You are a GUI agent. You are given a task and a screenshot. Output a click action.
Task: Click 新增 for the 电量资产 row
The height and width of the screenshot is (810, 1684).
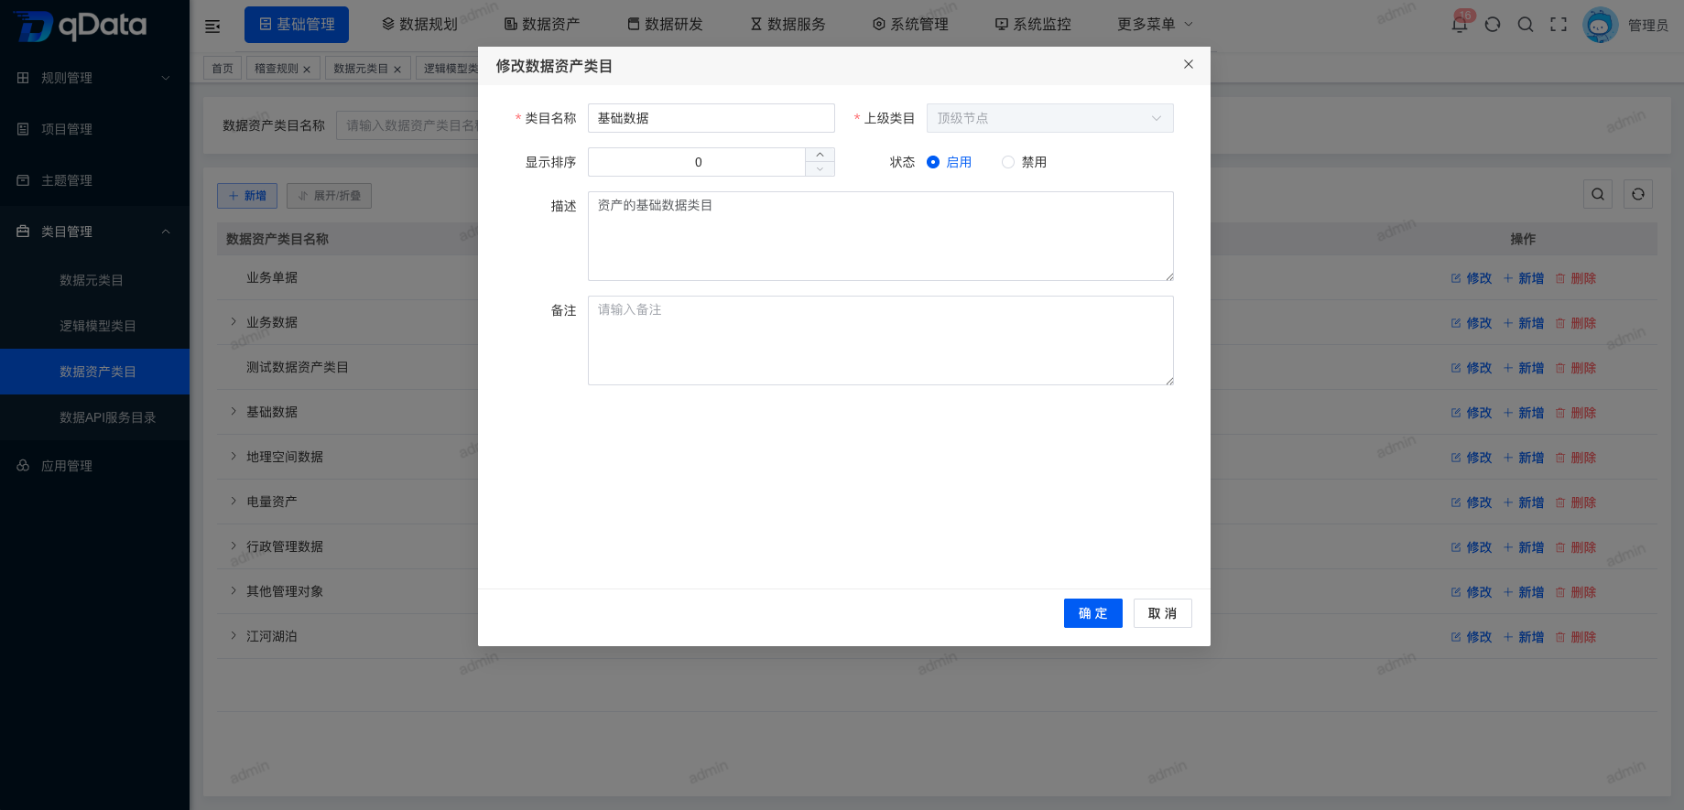[1524, 502]
